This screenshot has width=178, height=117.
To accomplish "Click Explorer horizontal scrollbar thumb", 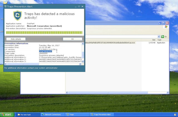I will click(x=108, y=92).
